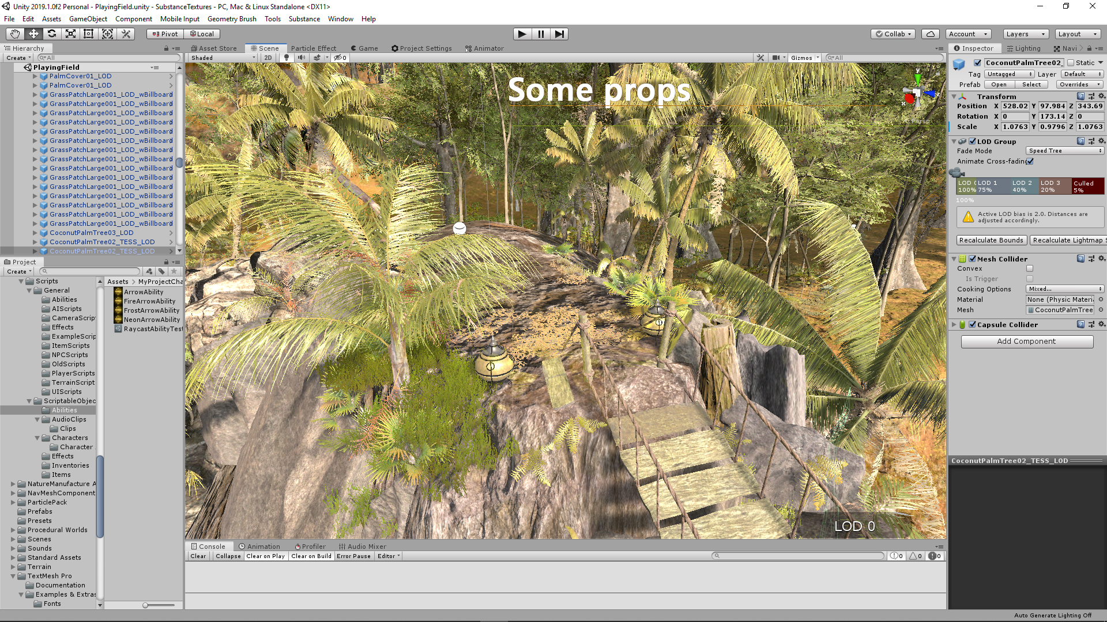The image size is (1107, 622).
Task: Open the Substance menu
Action: tap(304, 19)
